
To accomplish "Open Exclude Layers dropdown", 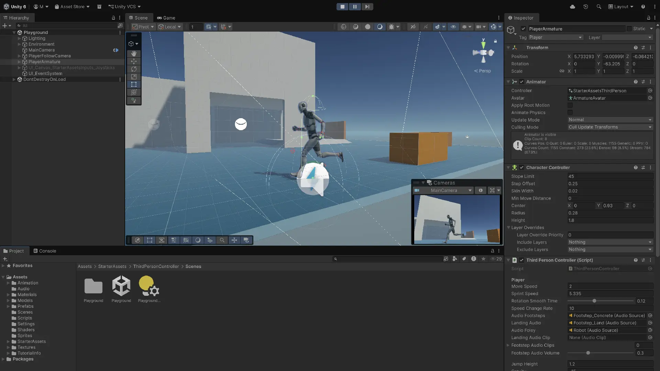I will tap(610, 250).
